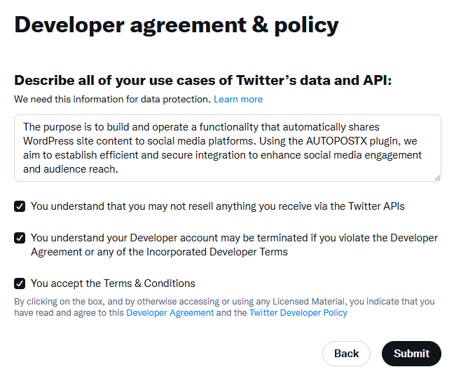This screenshot has width=461, height=374.
Task: Click the 'You accept the Terms & Conditions' label
Action: point(113,283)
